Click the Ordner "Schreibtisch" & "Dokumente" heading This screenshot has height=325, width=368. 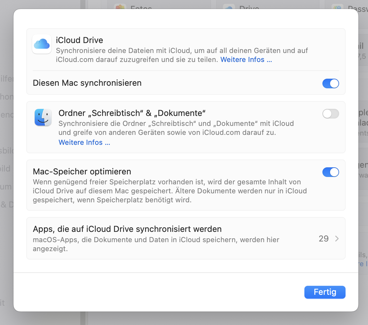(132, 113)
